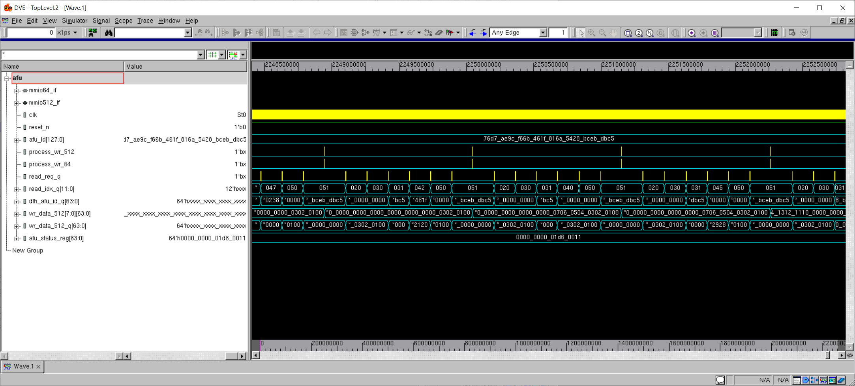The width and height of the screenshot is (855, 386).
Task: Click status bar schematic gate icon
Action: [x=806, y=380]
